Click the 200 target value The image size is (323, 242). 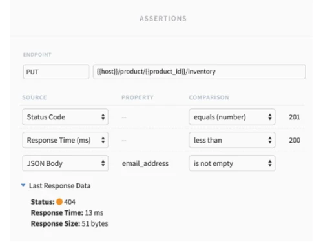(295, 140)
